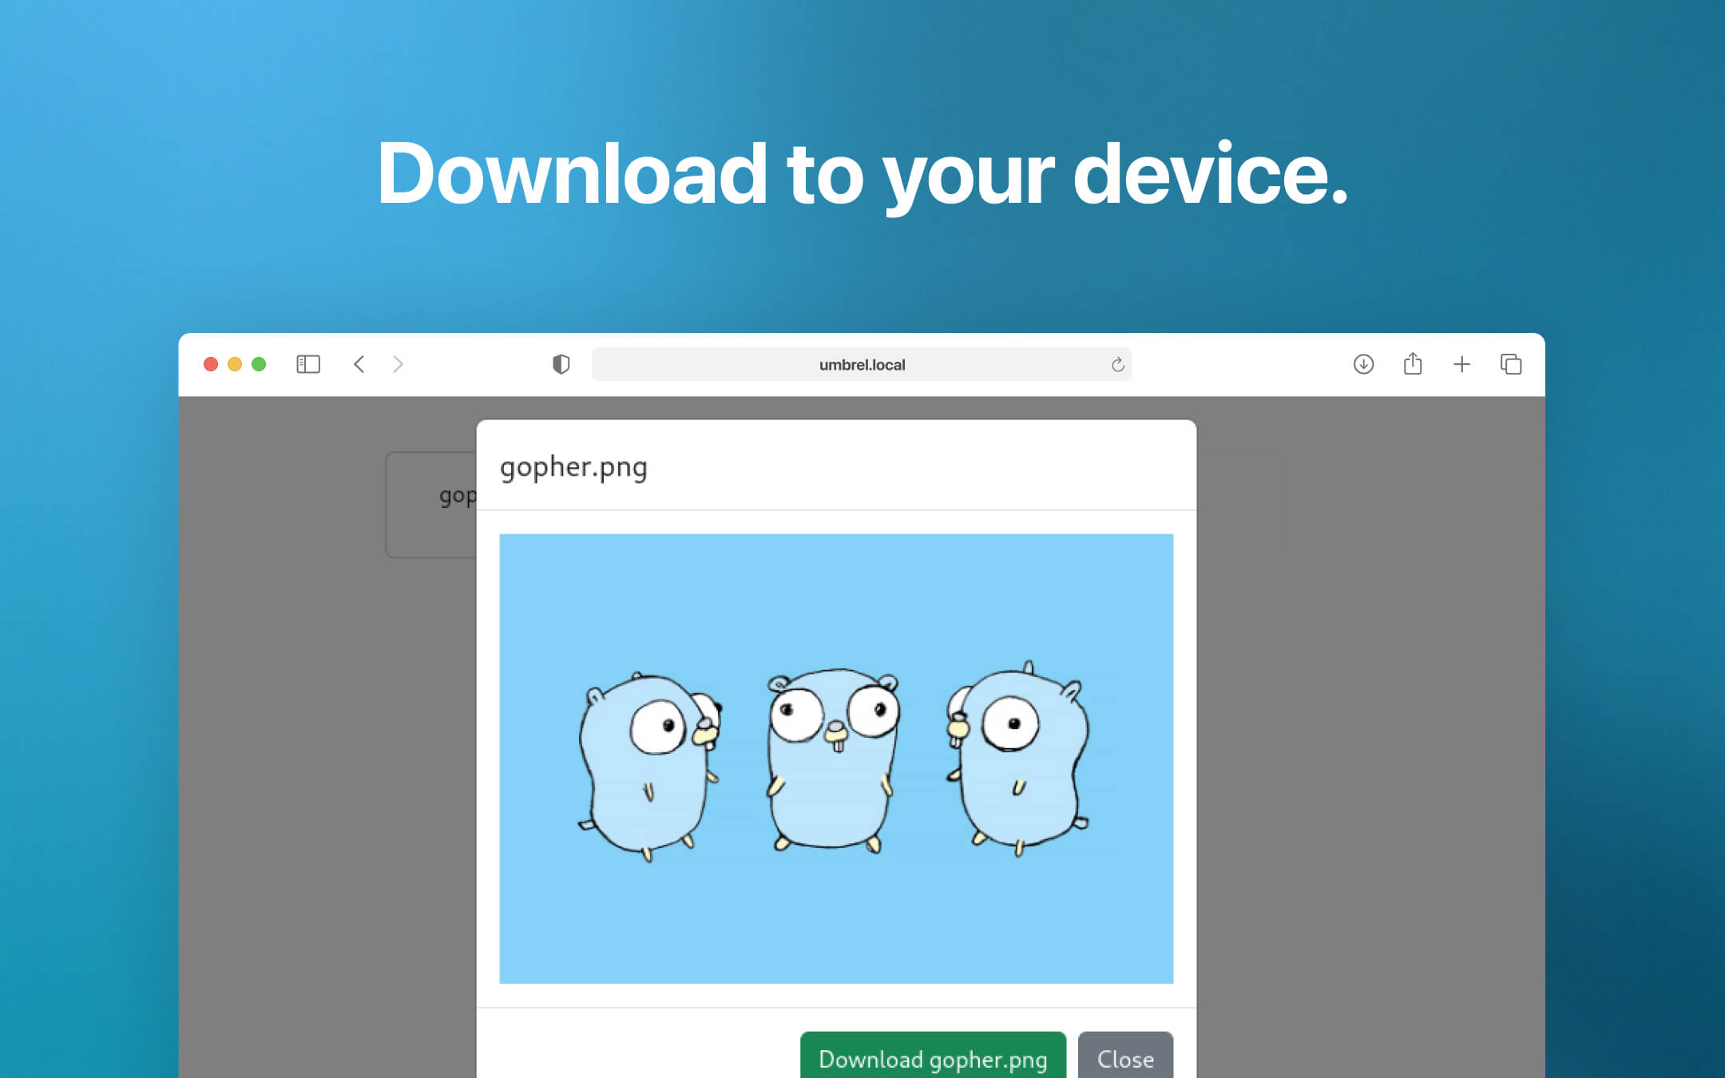Dismiss the dialog with the Close button

tap(1124, 1058)
